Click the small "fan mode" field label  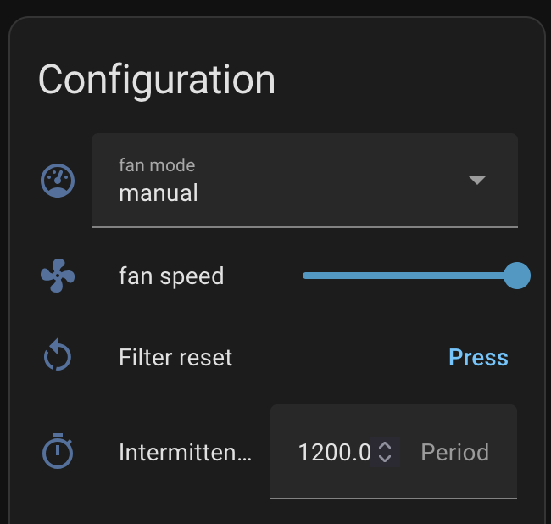[x=157, y=165]
